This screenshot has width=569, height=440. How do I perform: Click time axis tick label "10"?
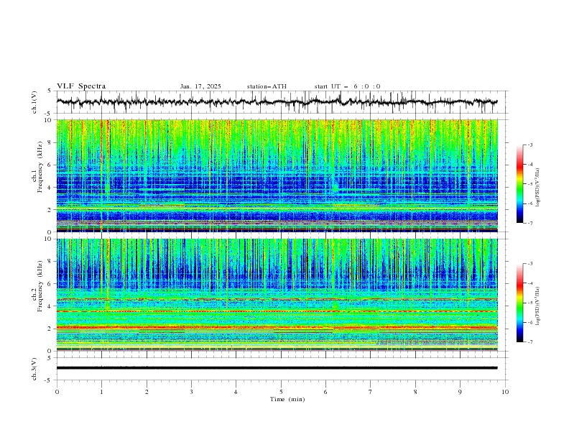pyautogui.click(x=505, y=392)
